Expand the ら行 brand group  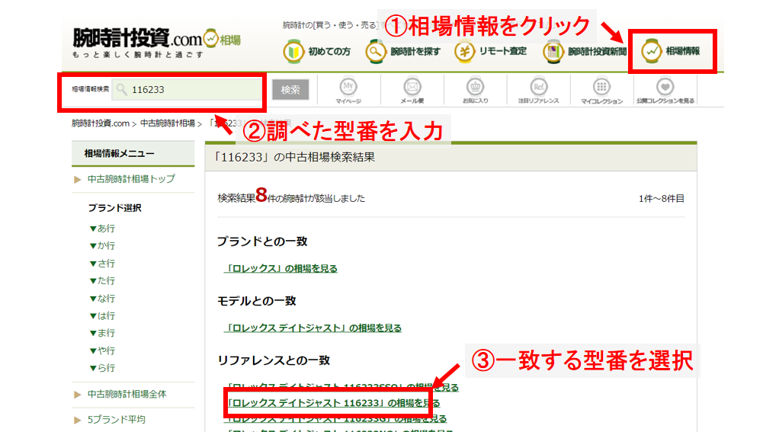point(102,368)
